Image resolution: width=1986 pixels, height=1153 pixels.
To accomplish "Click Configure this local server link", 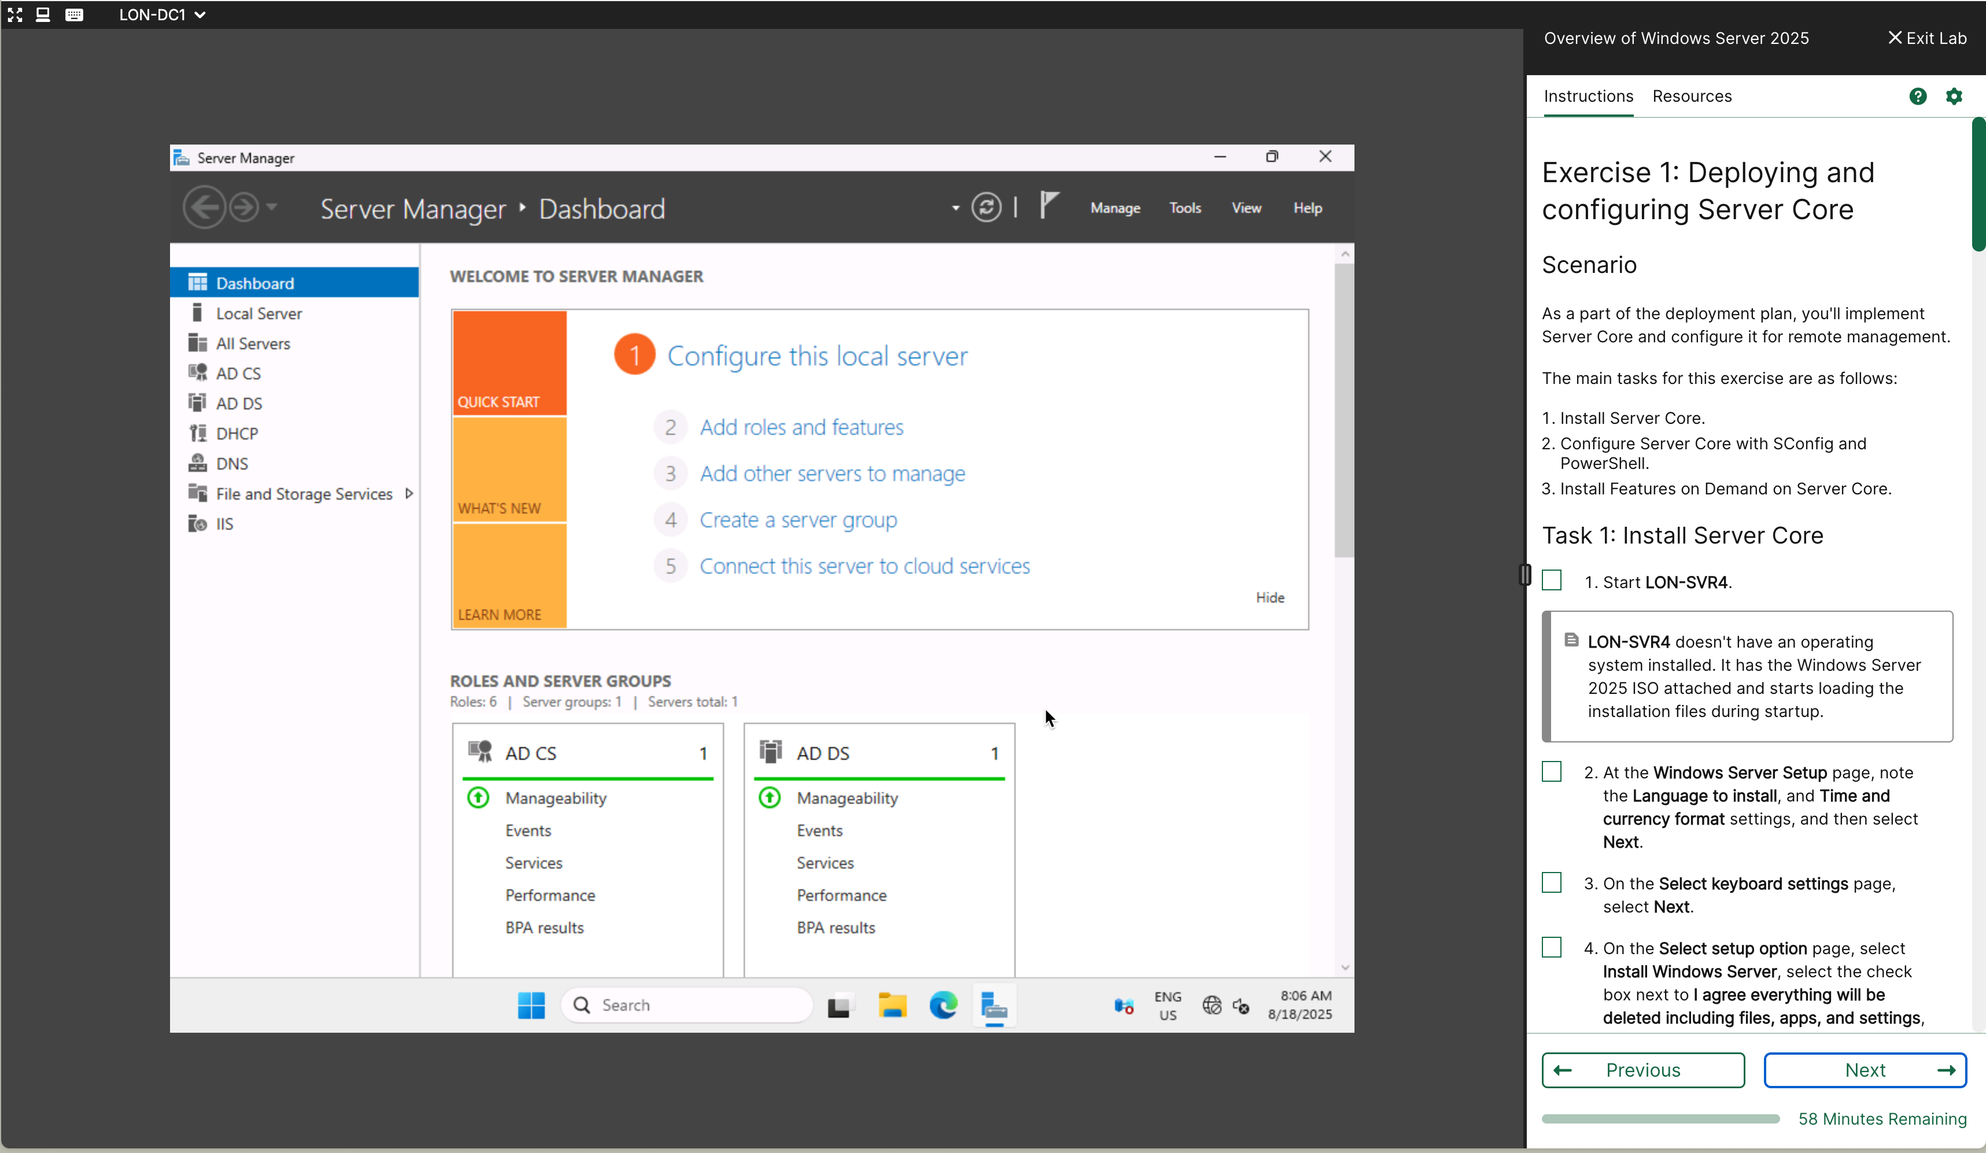I will [x=817, y=356].
